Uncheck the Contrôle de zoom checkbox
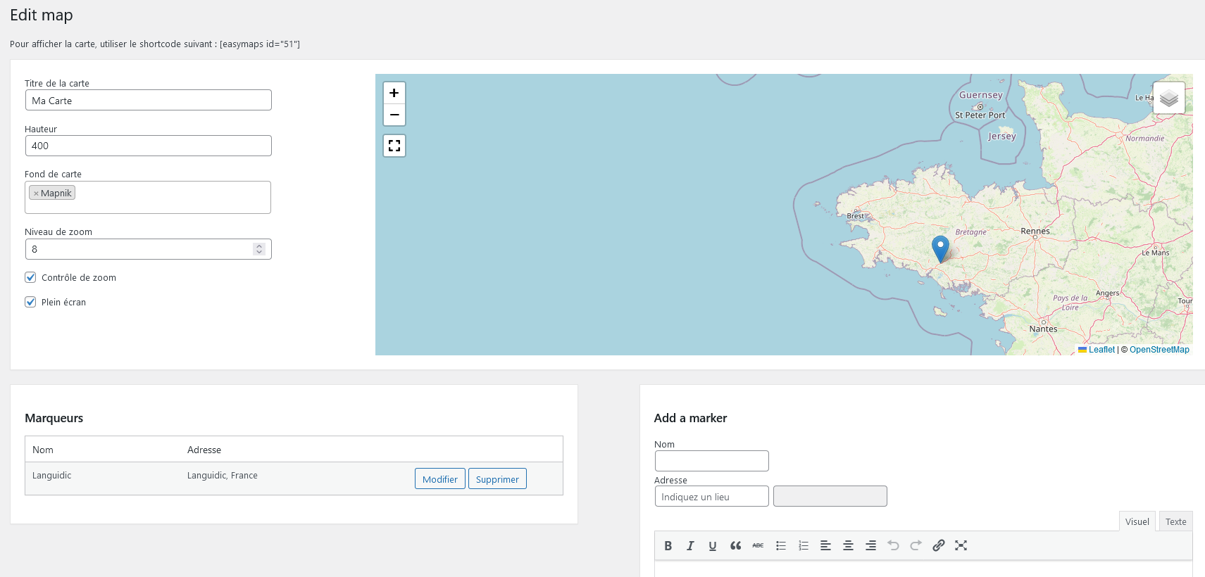 [x=30, y=277]
